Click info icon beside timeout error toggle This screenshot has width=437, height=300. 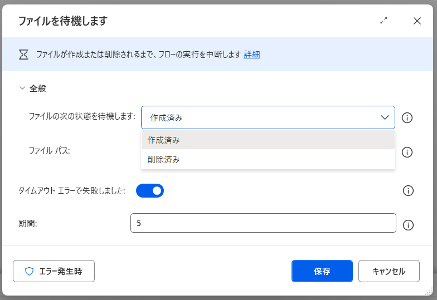pos(407,191)
